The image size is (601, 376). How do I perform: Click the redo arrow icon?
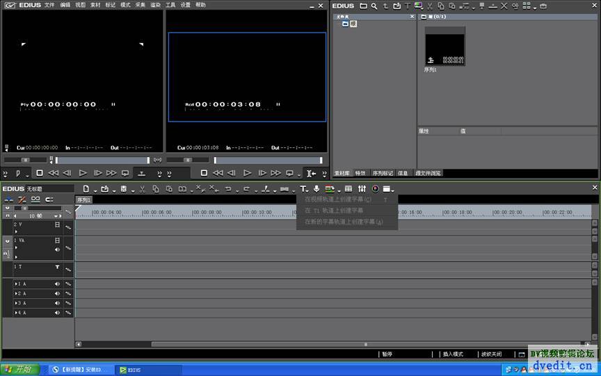coord(247,189)
